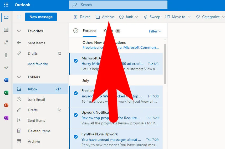This screenshot has width=225, height=149.
Task: Open Sent Items under Folders
Action: 40,120
